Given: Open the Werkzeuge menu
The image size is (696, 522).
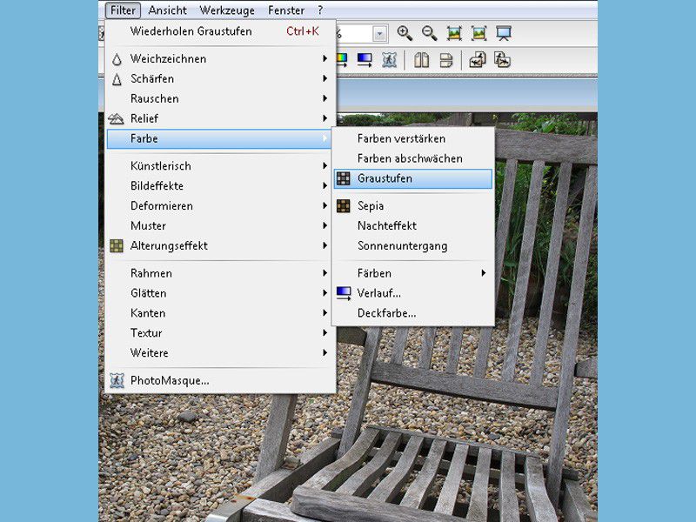Looking at the screenshot, I should click(227, 10).
